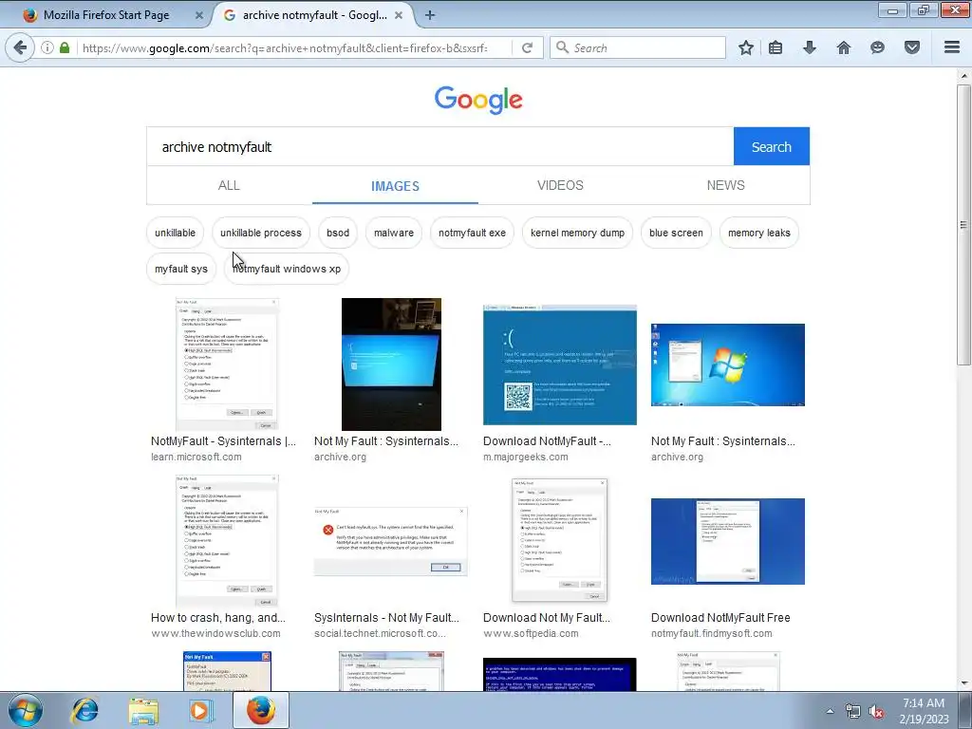Click the page vertical scrollbar thumb

(963, 224)
